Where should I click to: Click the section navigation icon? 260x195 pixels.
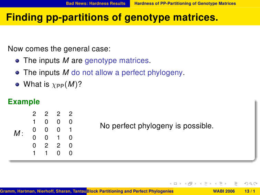coord(221,184)
